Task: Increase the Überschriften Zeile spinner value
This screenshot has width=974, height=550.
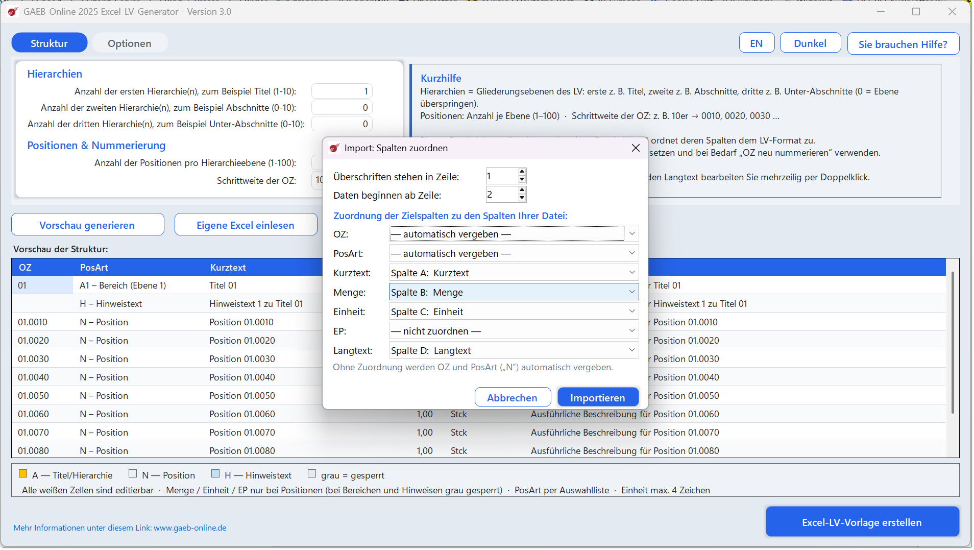Action: (522, 172)
